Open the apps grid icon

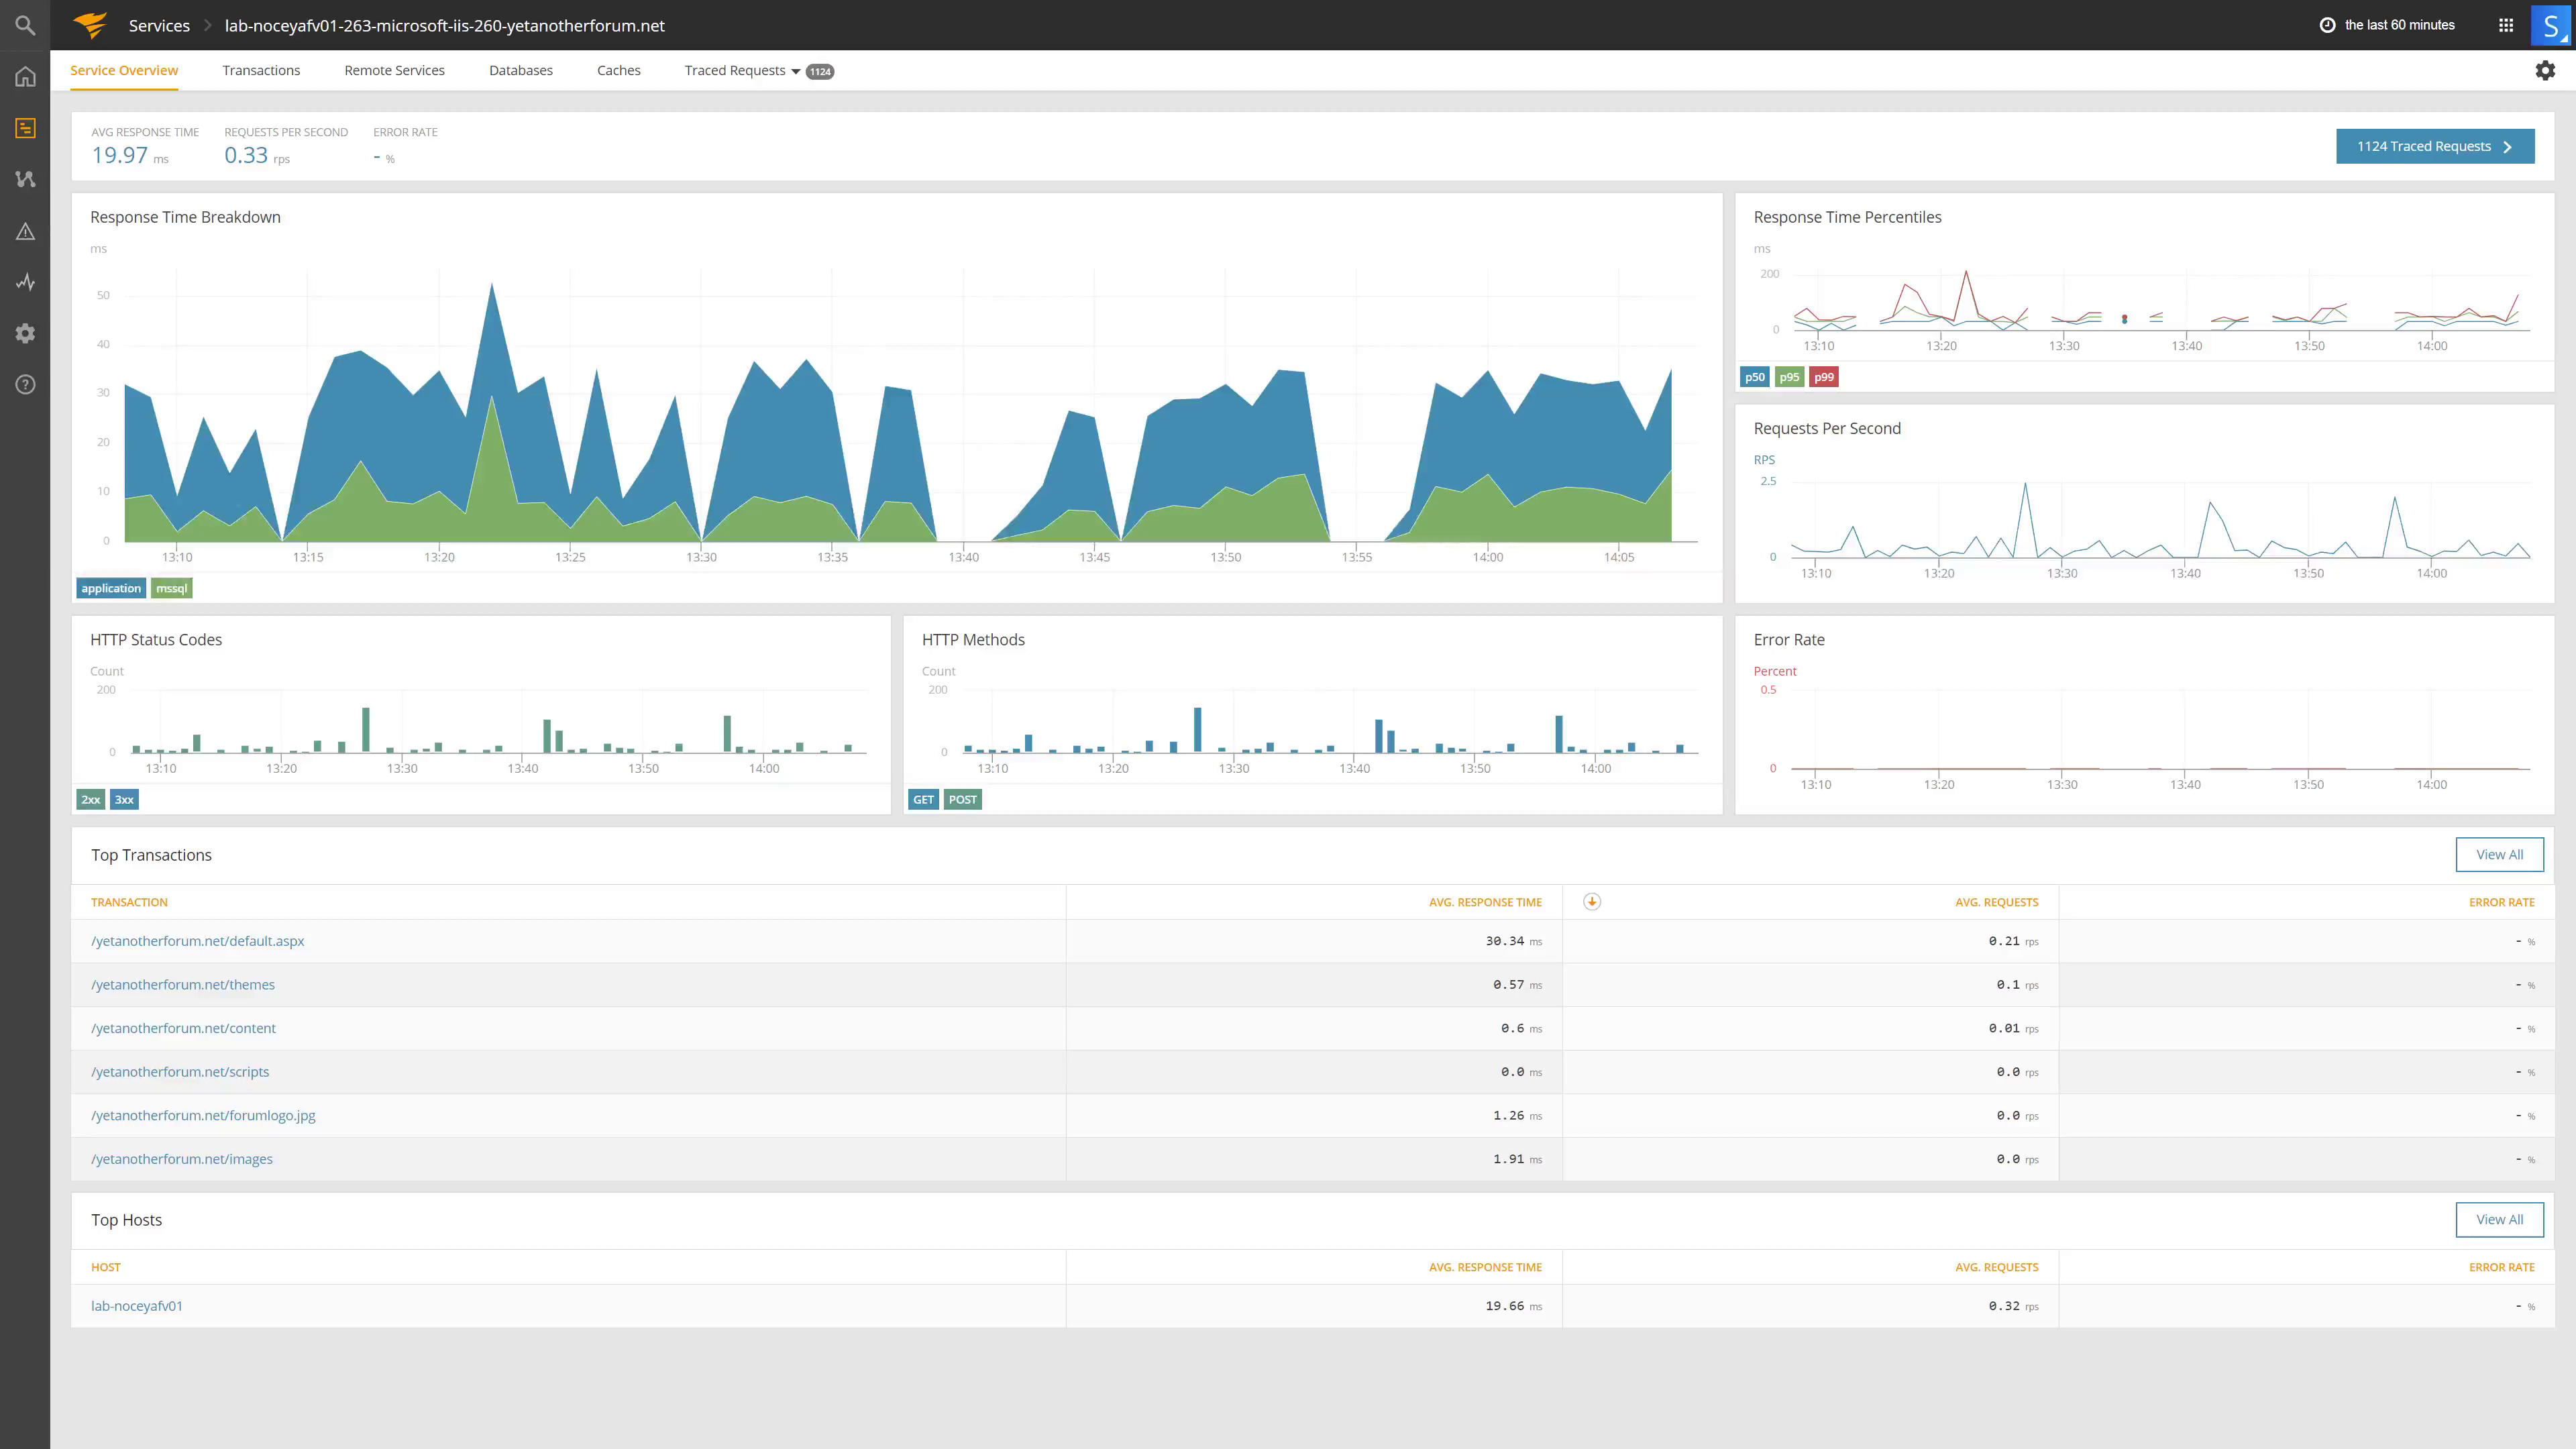click(2505, 25)
